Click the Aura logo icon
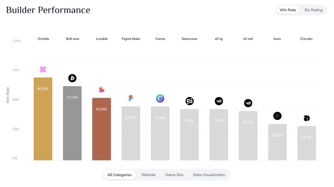This screenshot has width=334, height=187. click(x=277, y=116)
